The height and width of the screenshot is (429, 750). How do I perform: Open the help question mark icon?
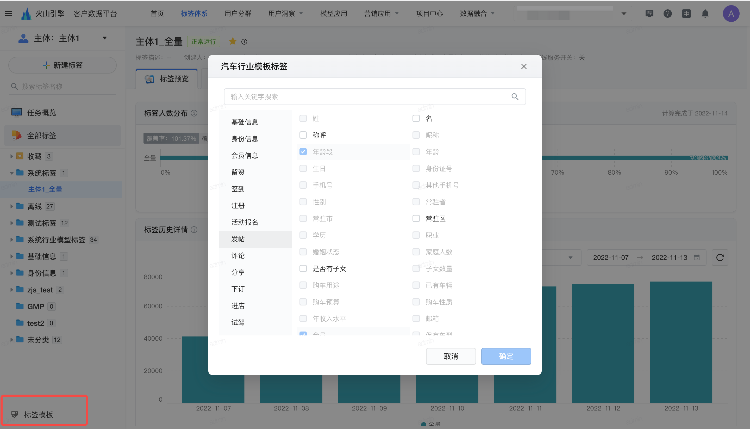pyautogui.click(x=668, y=14)
